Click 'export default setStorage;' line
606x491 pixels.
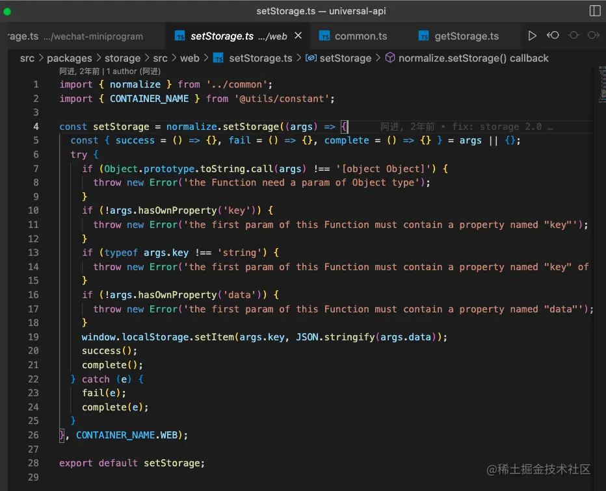pyautogui.click(x=132, y=463)
